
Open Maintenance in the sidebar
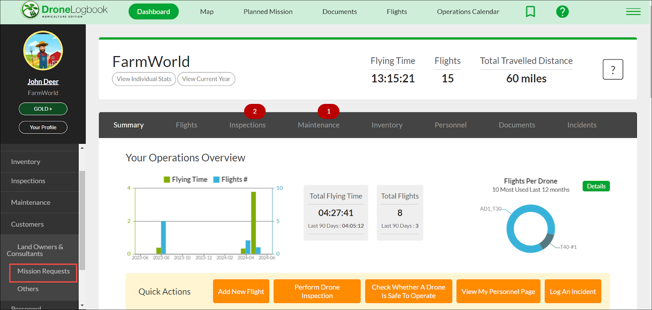(x=40, y=202)
